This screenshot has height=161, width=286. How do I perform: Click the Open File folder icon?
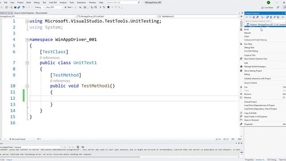(x=12, y=7)
